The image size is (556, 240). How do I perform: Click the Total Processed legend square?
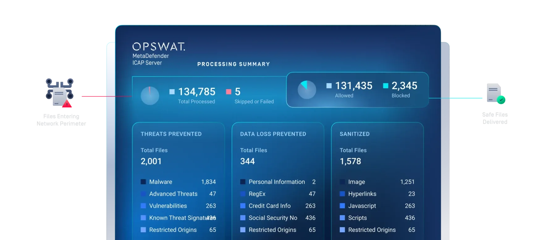(x=172, y=92)
